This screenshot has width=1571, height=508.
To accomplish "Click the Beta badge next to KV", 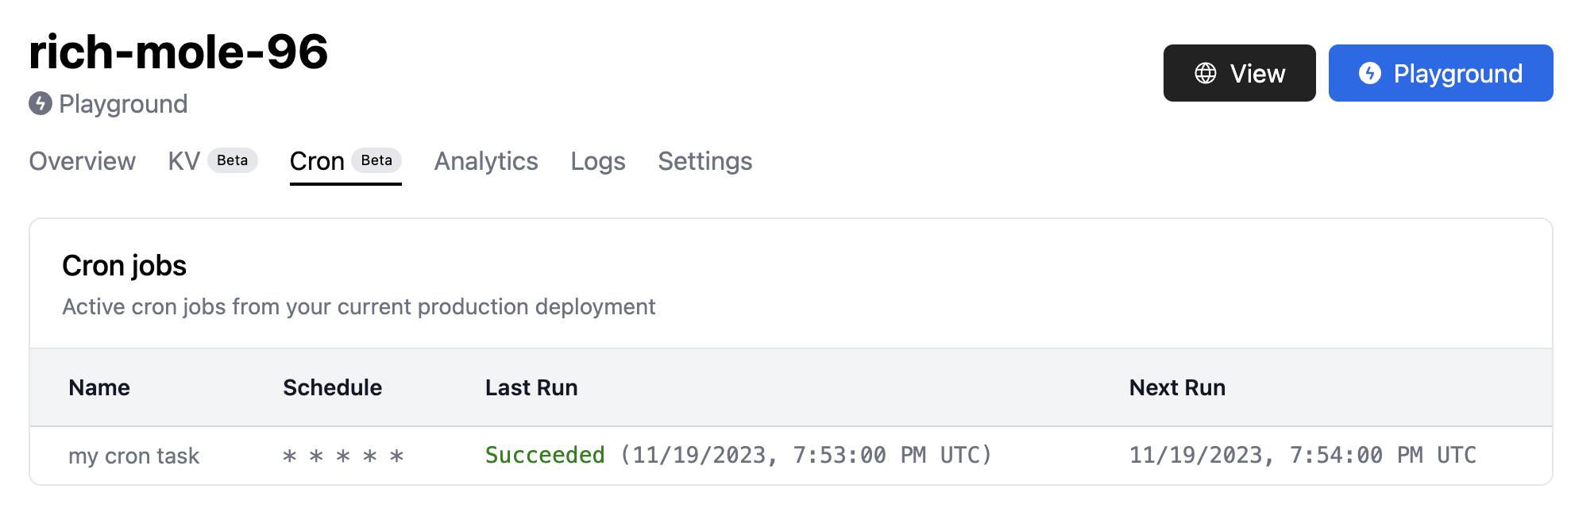I will pos(231,160).
